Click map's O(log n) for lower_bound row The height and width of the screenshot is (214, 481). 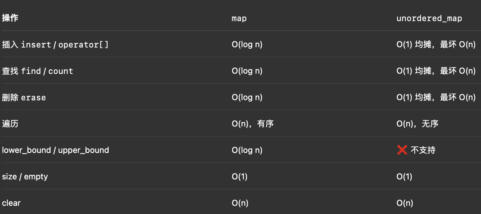247,150
